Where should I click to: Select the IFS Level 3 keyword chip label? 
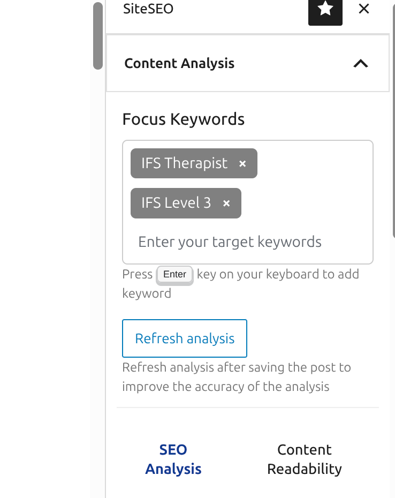[176, 203]
